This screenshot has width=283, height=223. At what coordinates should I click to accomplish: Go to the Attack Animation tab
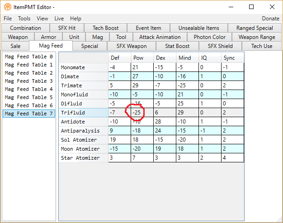tap(160, 37)
